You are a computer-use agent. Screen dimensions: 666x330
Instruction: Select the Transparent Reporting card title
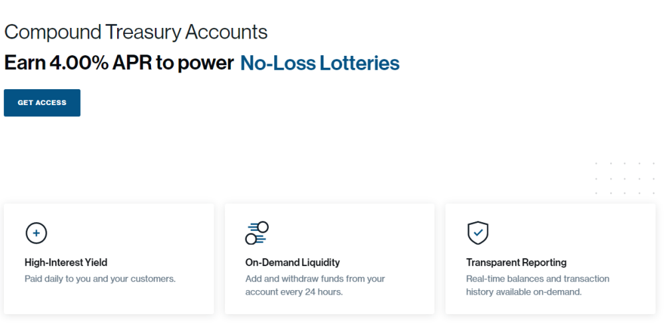click(x=516, y=263)
